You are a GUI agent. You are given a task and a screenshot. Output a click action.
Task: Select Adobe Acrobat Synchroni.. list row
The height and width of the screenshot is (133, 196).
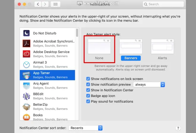[48, 43]
